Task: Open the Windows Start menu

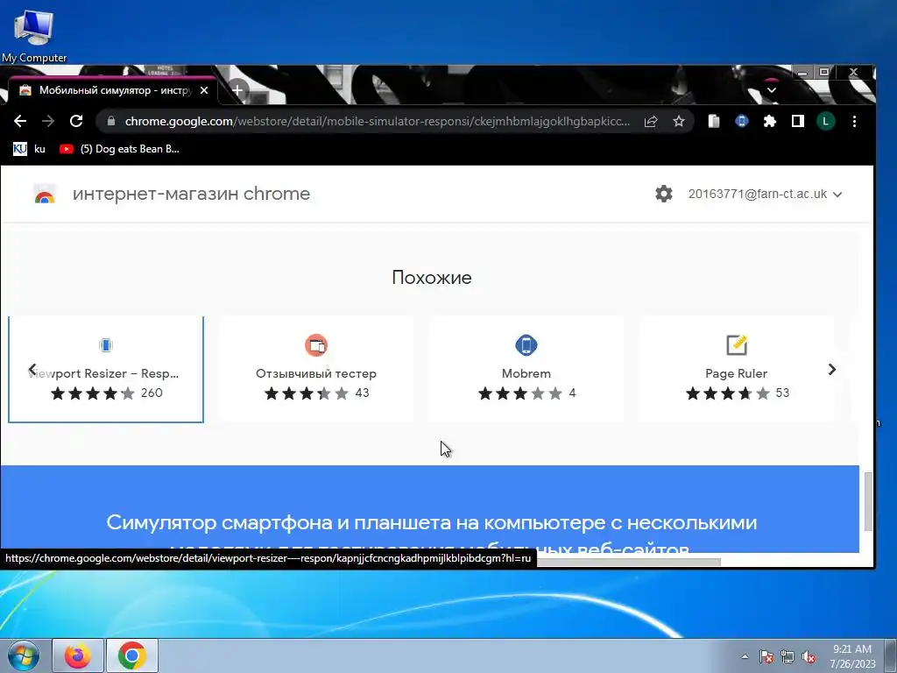Action: coord(24,655)
